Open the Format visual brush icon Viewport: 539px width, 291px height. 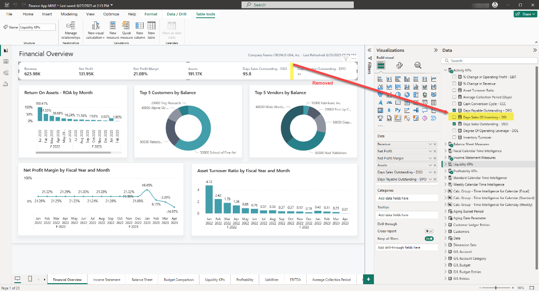tap(399, 65)
